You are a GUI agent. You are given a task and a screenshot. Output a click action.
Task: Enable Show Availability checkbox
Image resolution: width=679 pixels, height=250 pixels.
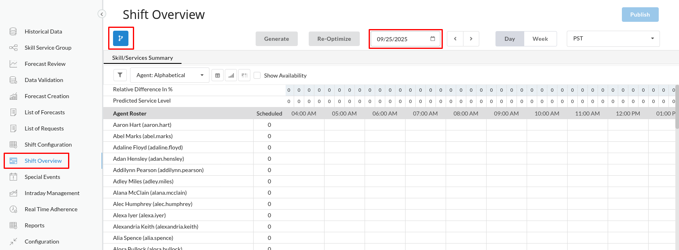[257, 76]
